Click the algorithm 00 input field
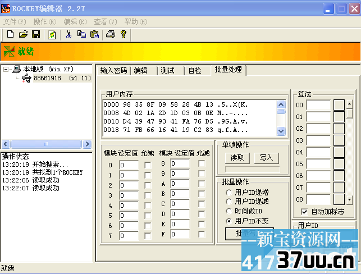 (319, 105)
